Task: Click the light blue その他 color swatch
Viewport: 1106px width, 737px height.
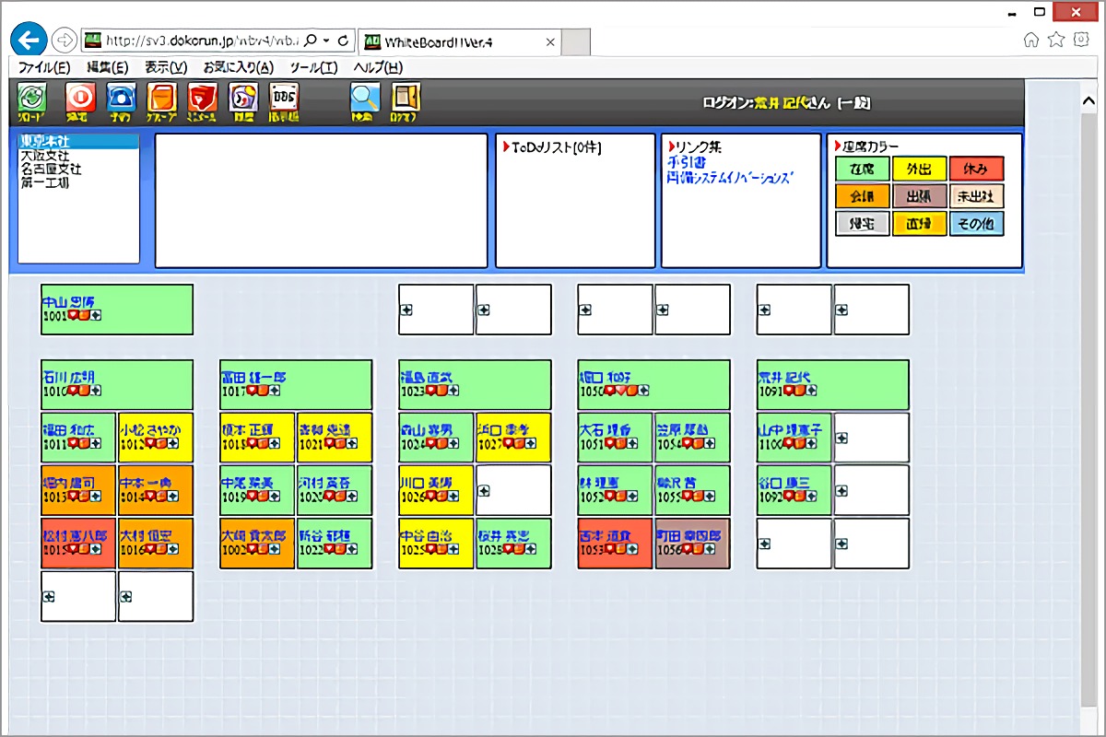Action: (977, 224)
